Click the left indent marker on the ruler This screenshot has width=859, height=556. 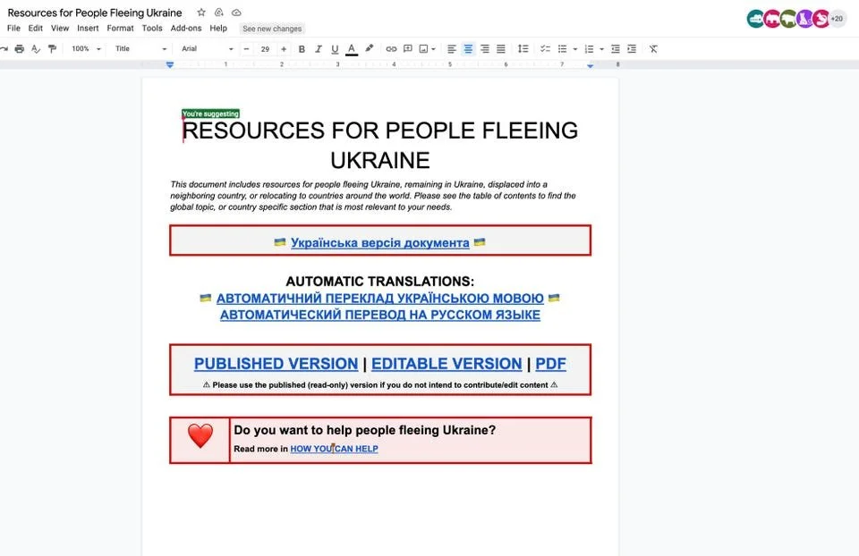pyautogui.click(x=170, y=64)
